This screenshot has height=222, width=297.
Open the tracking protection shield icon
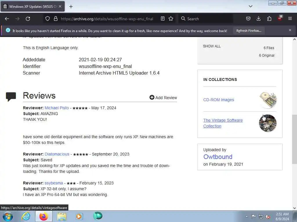(48, 18)
